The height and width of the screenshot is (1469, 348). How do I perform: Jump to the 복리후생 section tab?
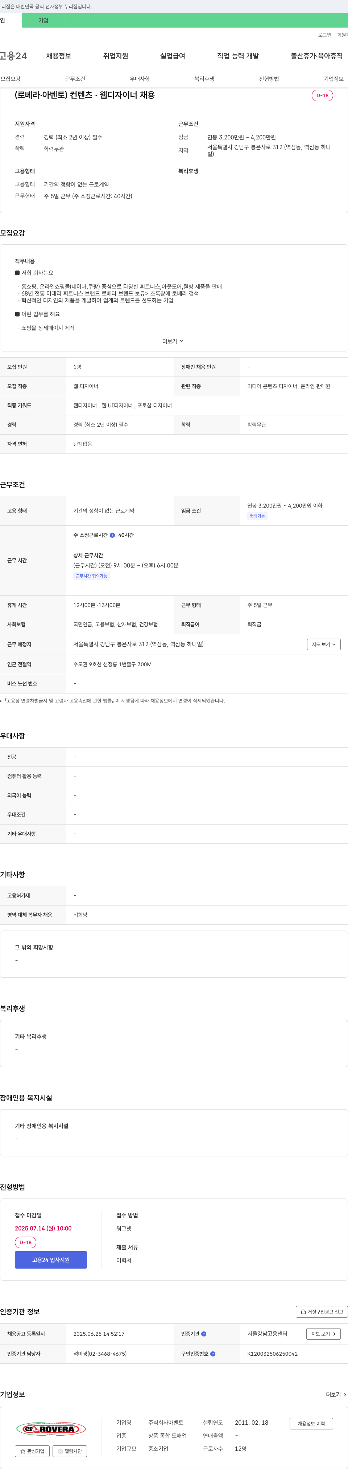204,79
